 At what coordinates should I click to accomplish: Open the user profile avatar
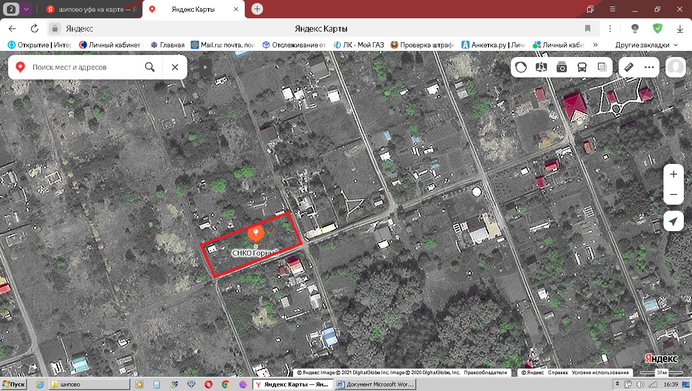coord(676,67)
